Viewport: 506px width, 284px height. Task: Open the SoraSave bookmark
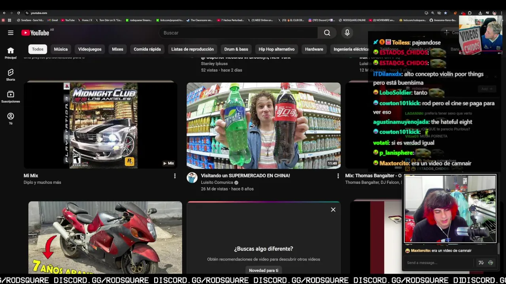tap(30, 20)
